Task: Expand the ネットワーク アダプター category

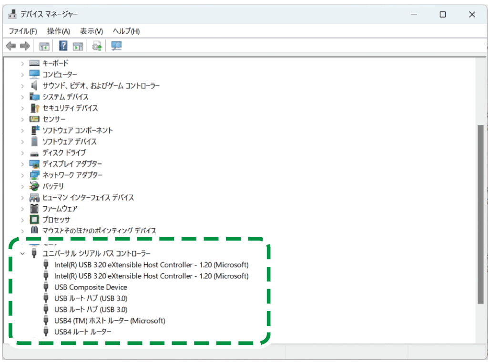Action: (22, 175)
